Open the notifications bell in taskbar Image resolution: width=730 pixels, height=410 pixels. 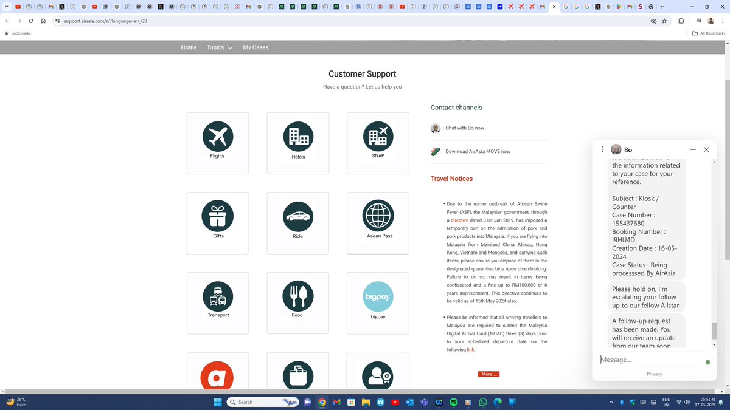(x=722, y=402)
